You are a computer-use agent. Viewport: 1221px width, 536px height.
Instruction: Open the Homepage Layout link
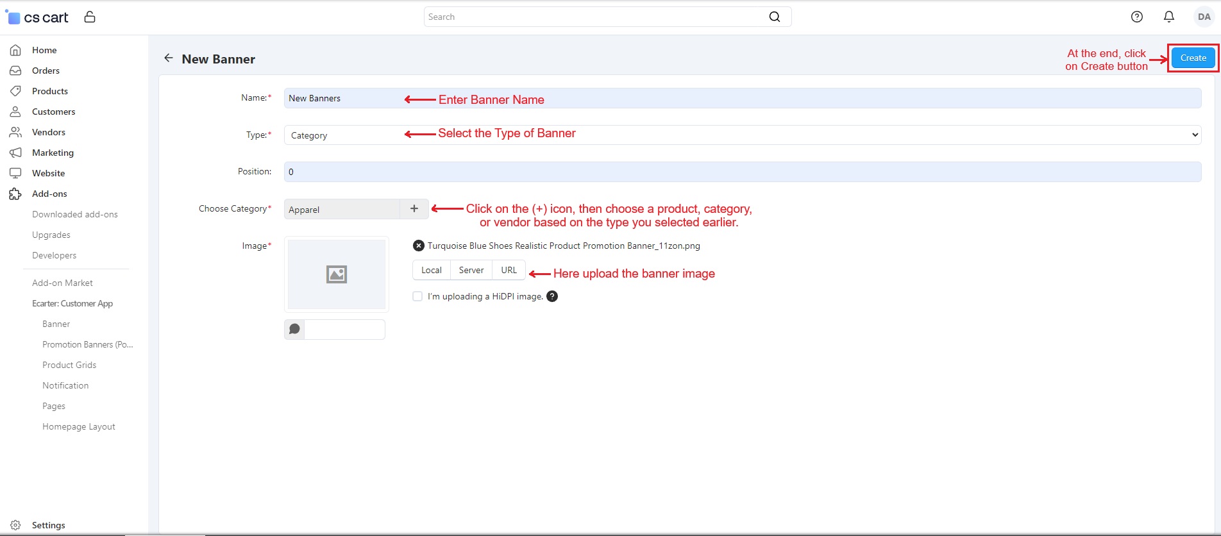(x=79, y=426)
